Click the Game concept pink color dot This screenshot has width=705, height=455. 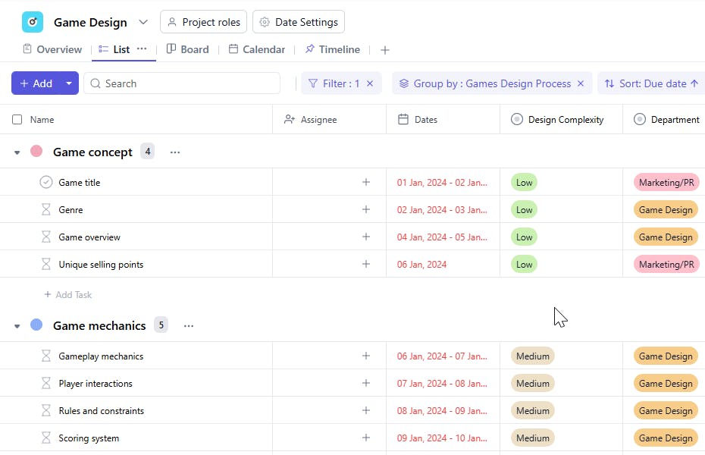36,152
